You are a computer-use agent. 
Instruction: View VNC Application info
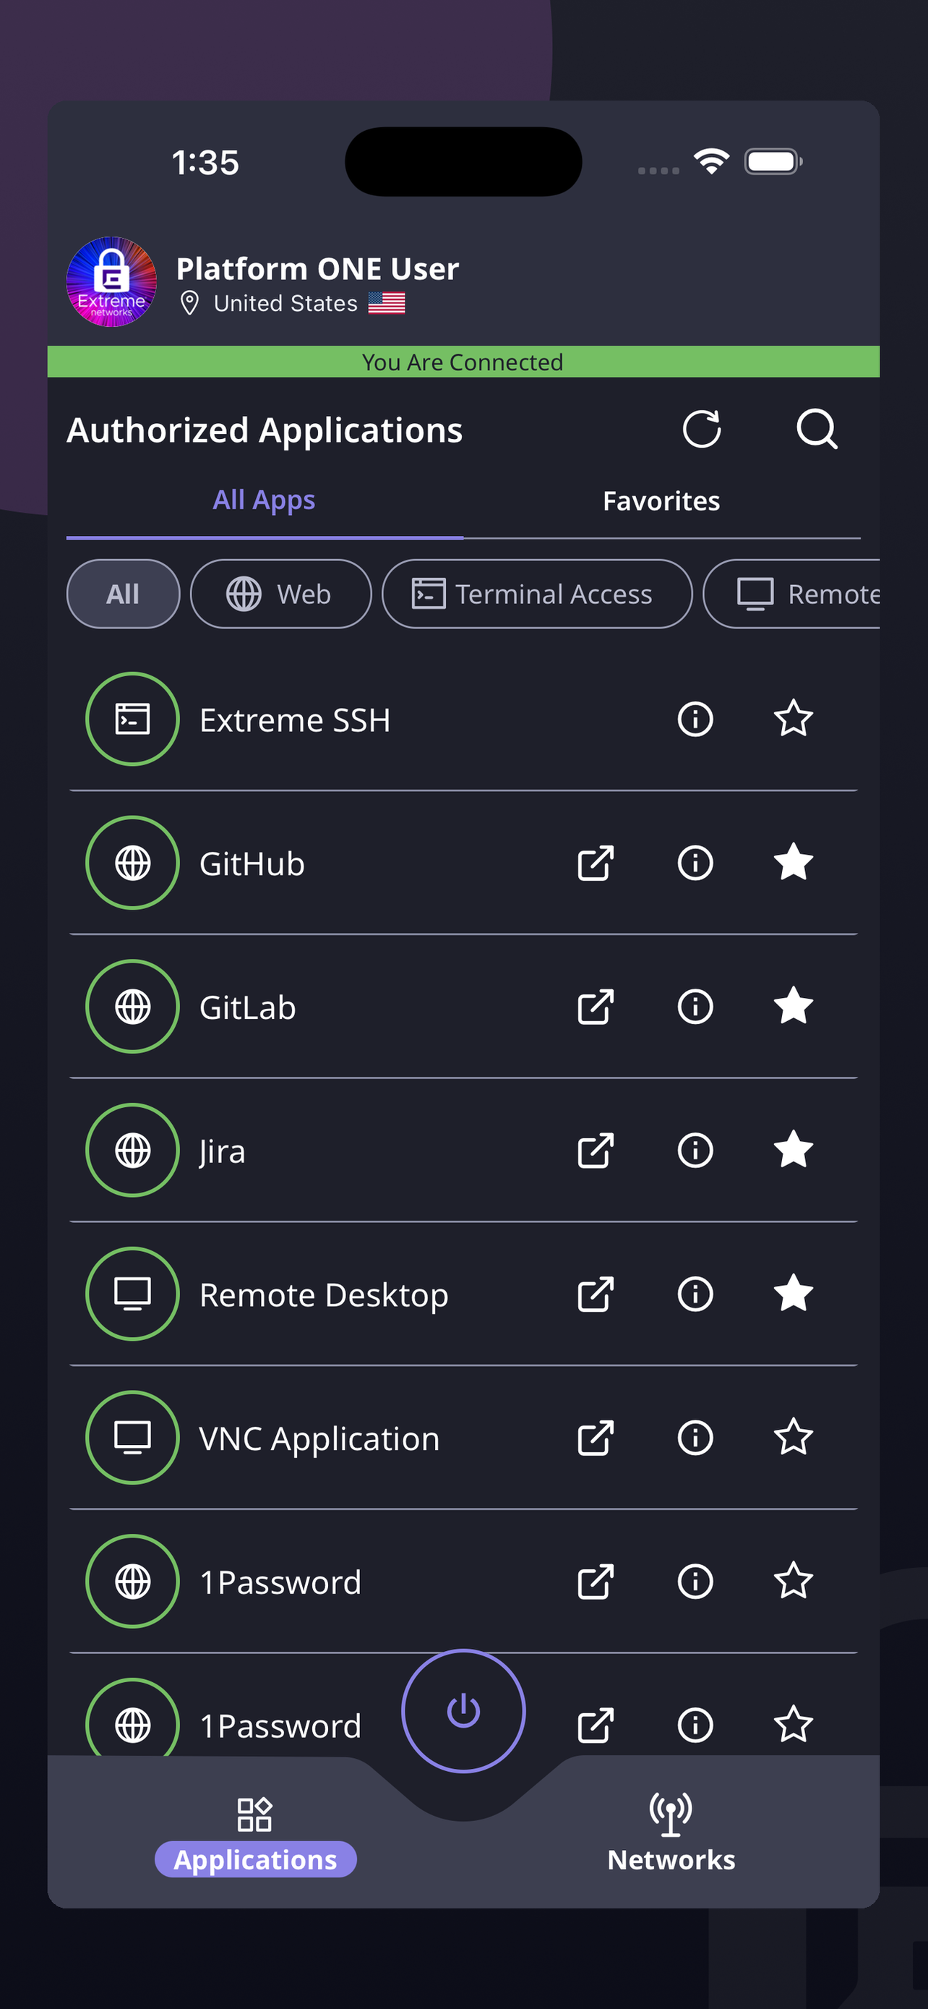pos(695,1436)
